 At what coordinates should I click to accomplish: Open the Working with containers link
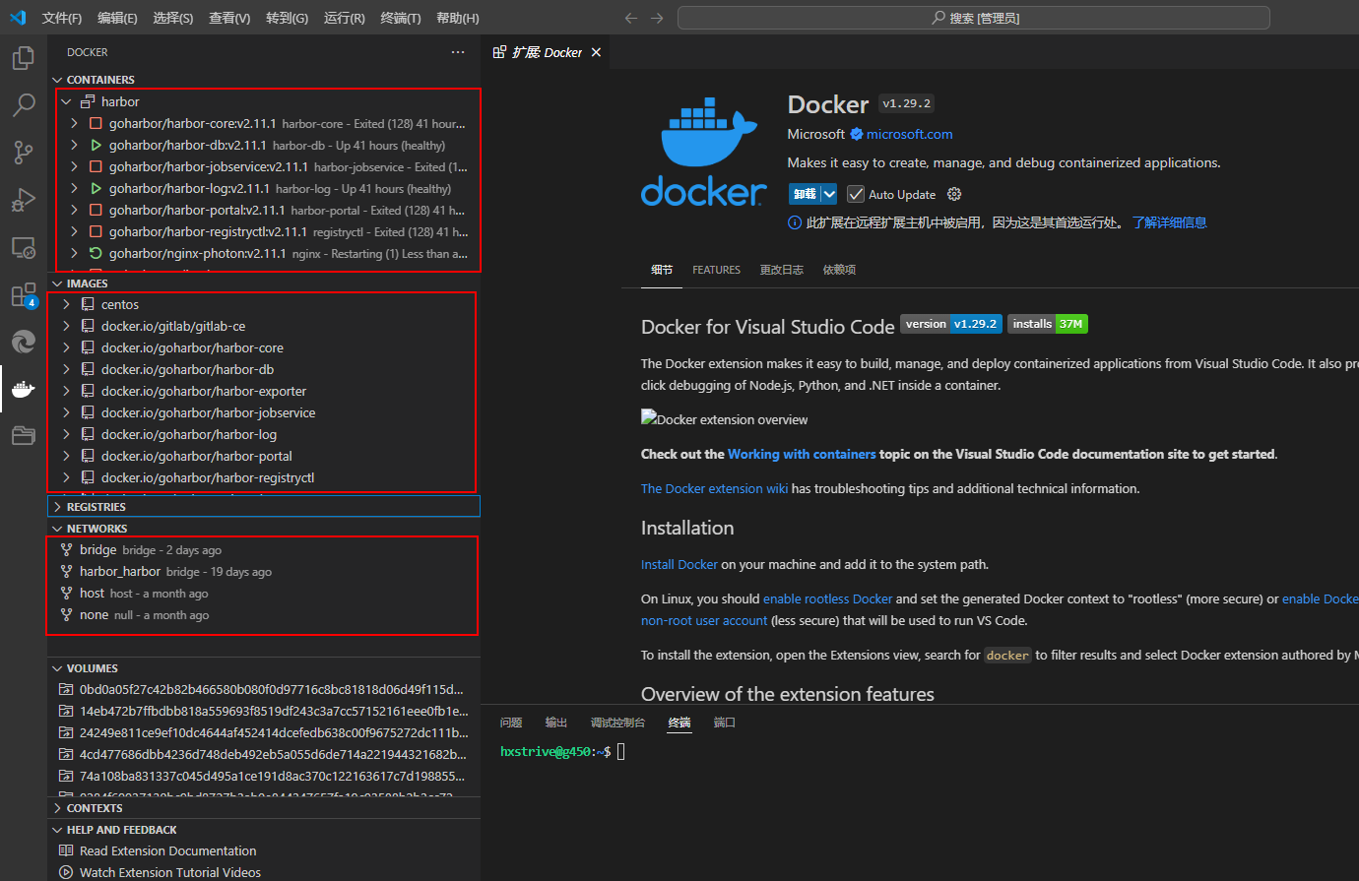coord(802,454)
